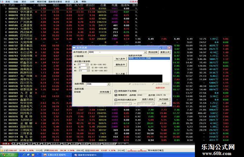Click the 执行选股 button
Image resolution: width=244 pixels, height=157 pixels.
click(x=164, y=99)
